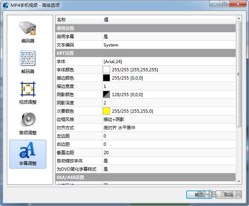Viewport: 249px width, 206px height.
Task: Select the 边框风格 row label
Action: click(65, 119)
